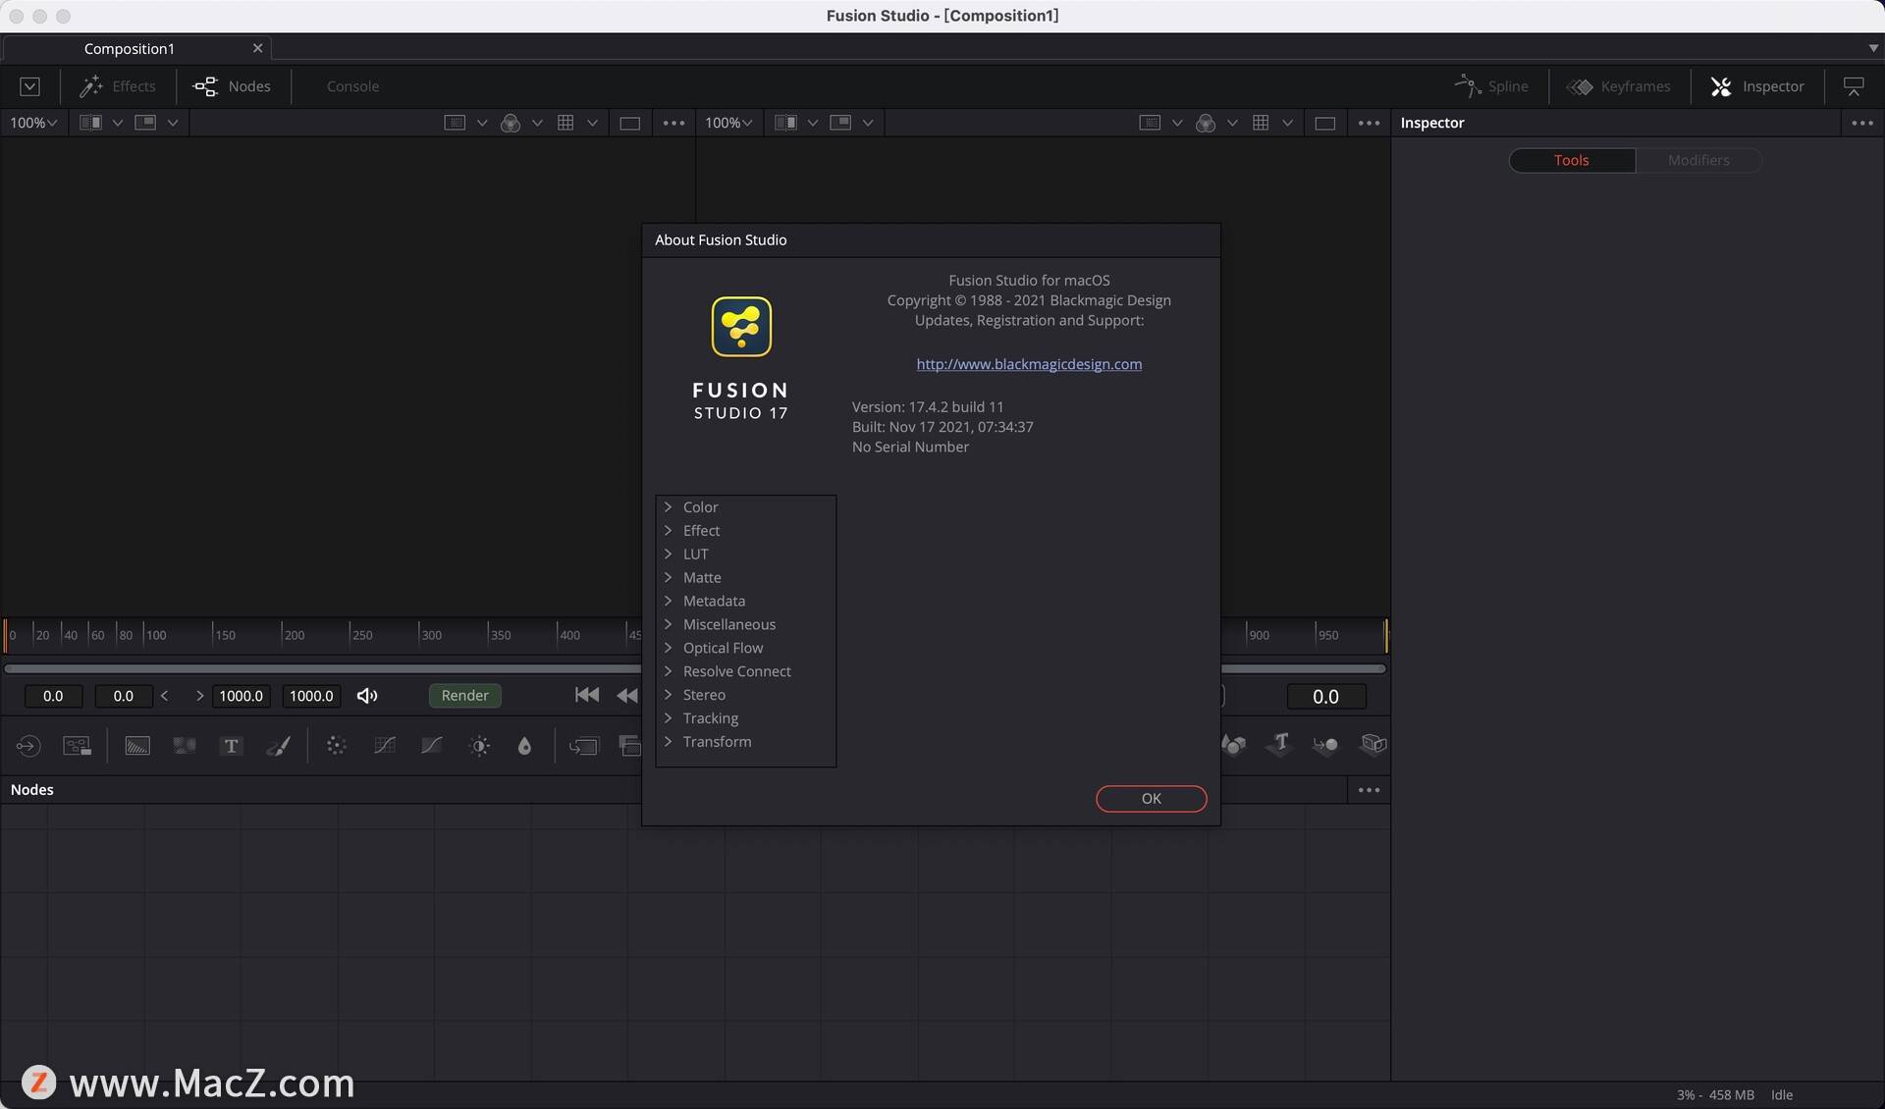Add the 3D cube Renderer tool
Viewport: 1885px width, 1109px height.
pos(1373,744)
